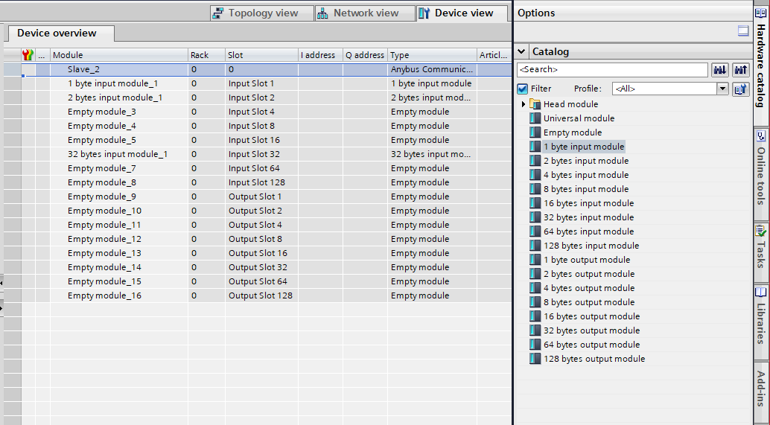Image resolution: width=770 pixels, height=425 pixels.
Task: Select Empty module_10 row
Action: 258,211
